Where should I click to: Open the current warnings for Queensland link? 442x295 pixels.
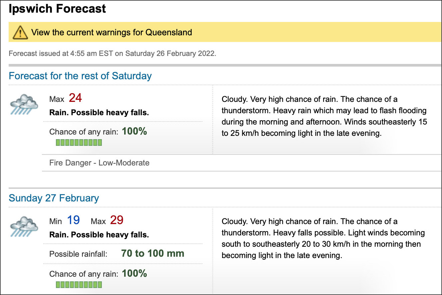point(111,33)
